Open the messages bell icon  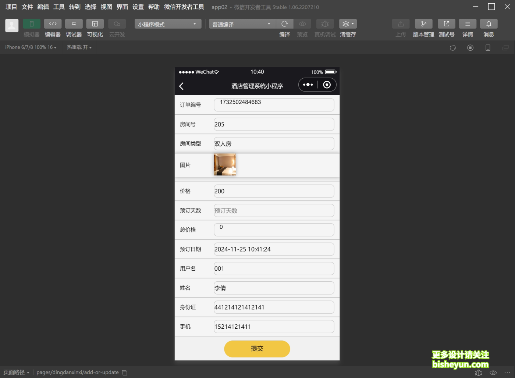[x=489, y=24]
